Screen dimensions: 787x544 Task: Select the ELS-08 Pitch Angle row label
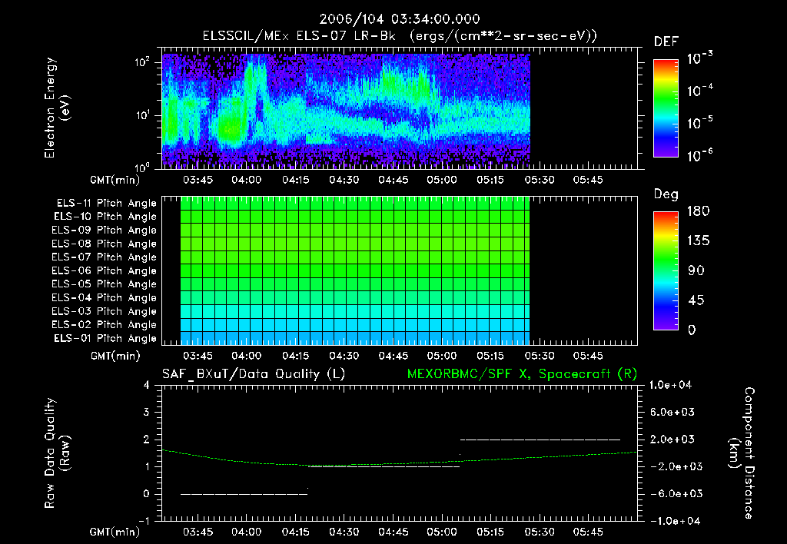(x=105, y=244)
